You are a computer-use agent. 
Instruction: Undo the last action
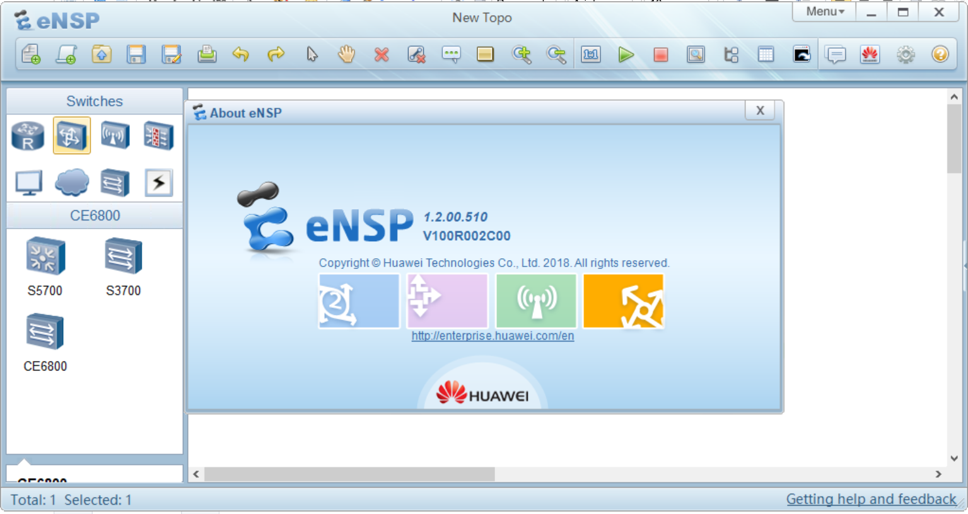pyautogui.click(x=241, y=55)
